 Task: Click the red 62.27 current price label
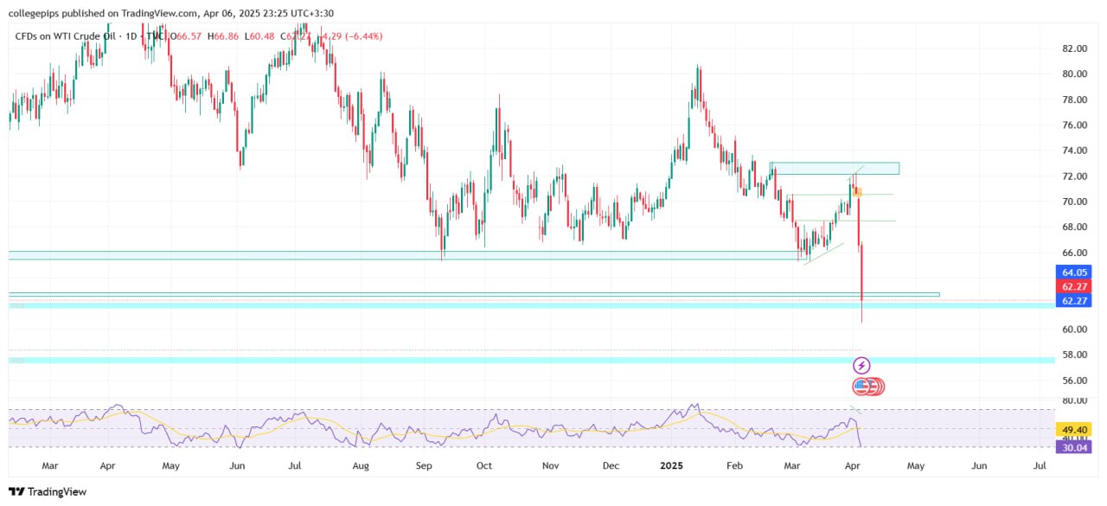point(1073,286)
